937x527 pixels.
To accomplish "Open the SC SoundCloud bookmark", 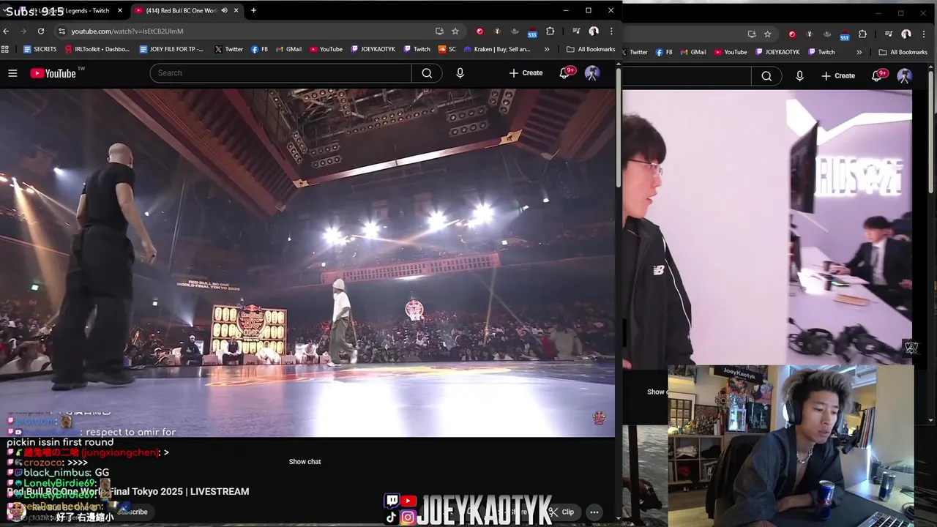I will [x=447, y=50].
